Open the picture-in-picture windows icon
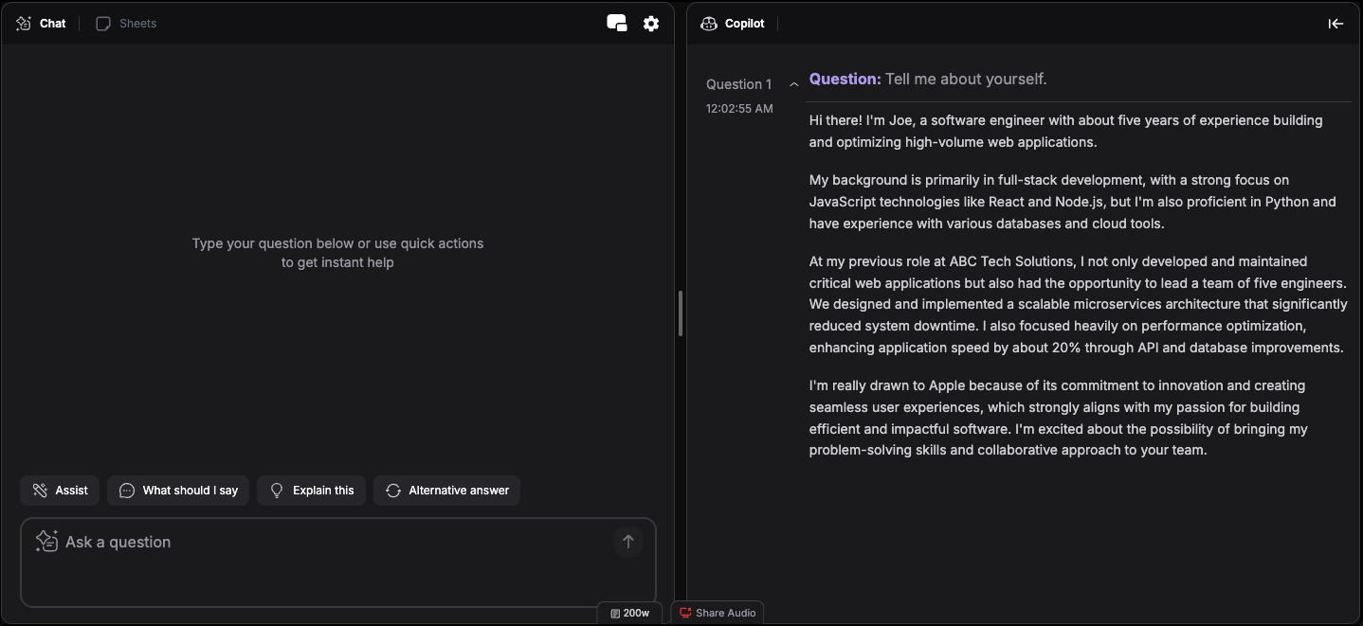This screenshot has height=626, width=1363. pyautogui.click(x=617, y=23)
